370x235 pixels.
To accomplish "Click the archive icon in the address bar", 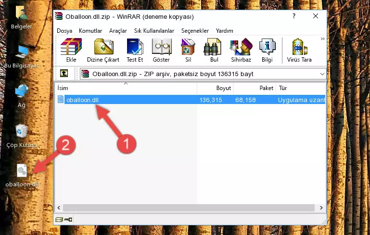I will (85, 74).
